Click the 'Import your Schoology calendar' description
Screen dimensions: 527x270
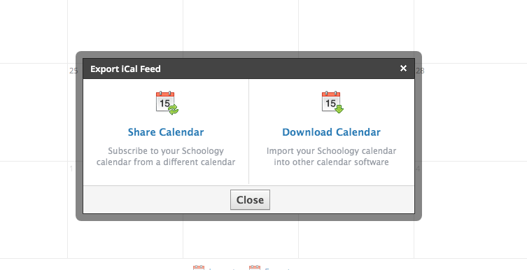coord(332,157)
